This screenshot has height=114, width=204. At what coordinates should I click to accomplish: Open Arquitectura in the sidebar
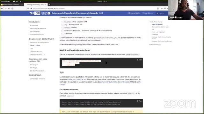(34, 25)
